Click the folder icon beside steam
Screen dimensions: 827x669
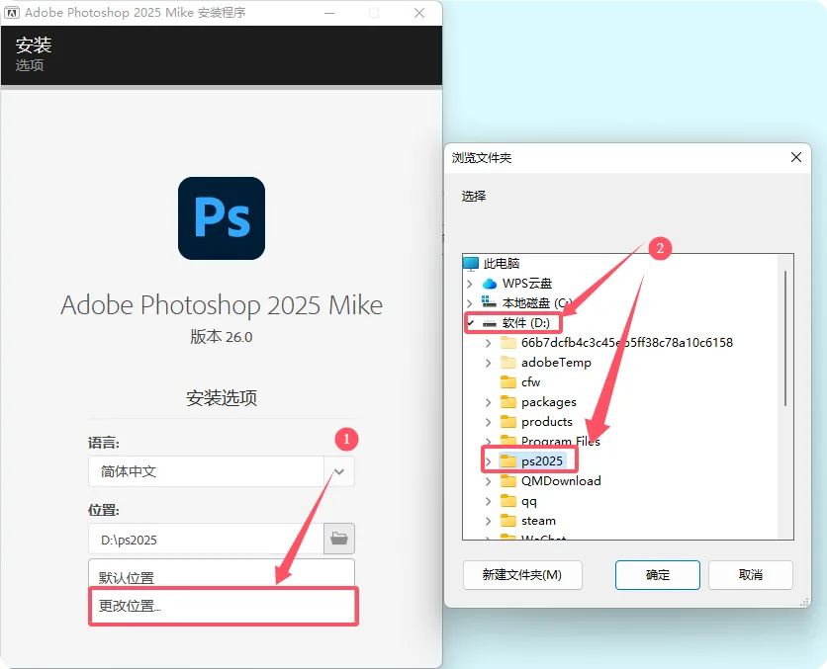click(508, 521)
